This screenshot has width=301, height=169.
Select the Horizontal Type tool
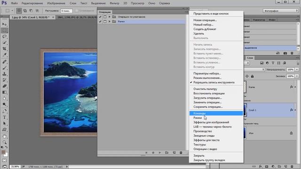pyautogui.click(x=4, y=117)
